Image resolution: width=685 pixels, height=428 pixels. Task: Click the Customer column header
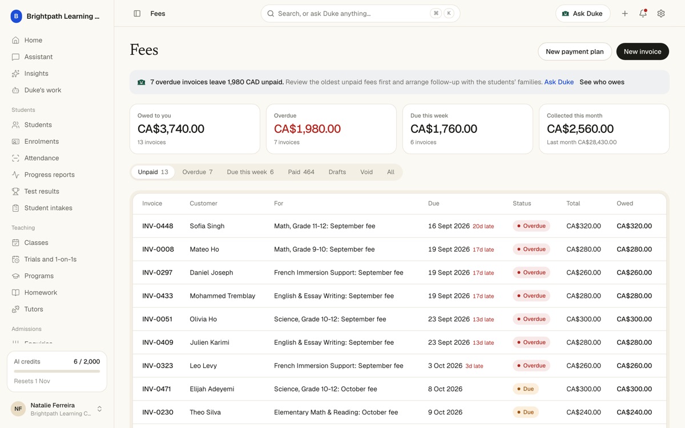pos(203,203)
